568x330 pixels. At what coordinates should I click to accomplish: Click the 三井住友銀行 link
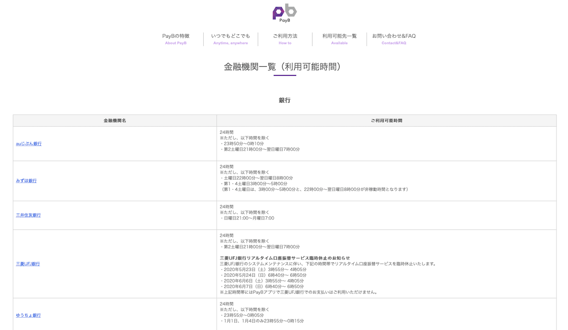tap(28, 215)
